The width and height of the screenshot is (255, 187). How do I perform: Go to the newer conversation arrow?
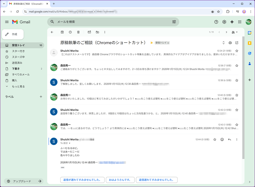(219, 32)
